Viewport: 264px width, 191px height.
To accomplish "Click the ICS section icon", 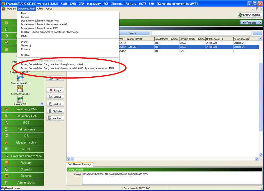I will (6, 136).
